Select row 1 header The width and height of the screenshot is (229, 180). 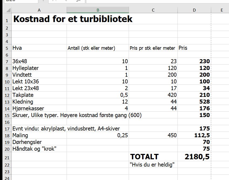pos(7,19)
